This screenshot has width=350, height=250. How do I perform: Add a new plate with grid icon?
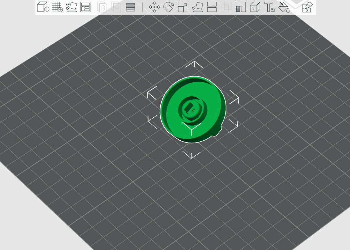(57, 7)
